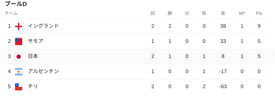Open the チリ team link
275x103 pixels.
(33, 86)
